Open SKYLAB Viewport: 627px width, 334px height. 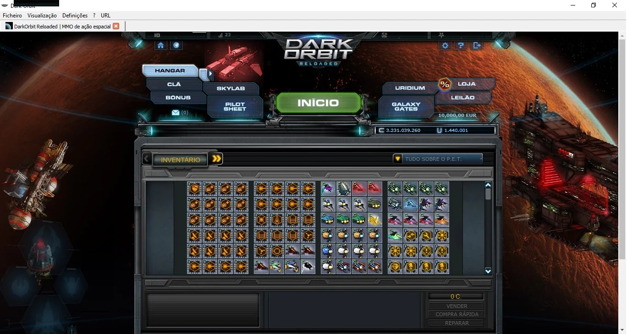(x=231, y=88)
